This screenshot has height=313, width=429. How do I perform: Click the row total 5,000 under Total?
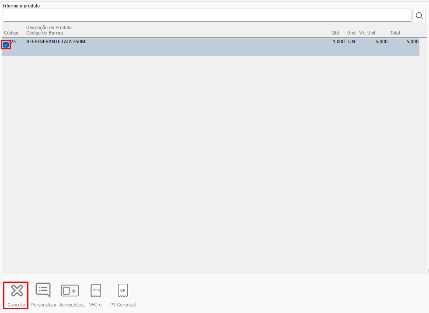pyautogui.click(x=412, y=42)
